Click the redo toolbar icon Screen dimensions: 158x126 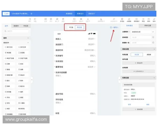point(35,19)
